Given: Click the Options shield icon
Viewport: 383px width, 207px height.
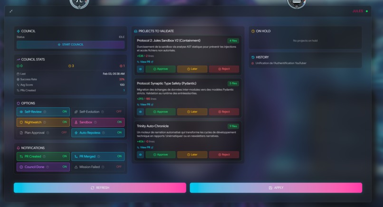Looking at the screenshot, I should (x=19, y=103).
